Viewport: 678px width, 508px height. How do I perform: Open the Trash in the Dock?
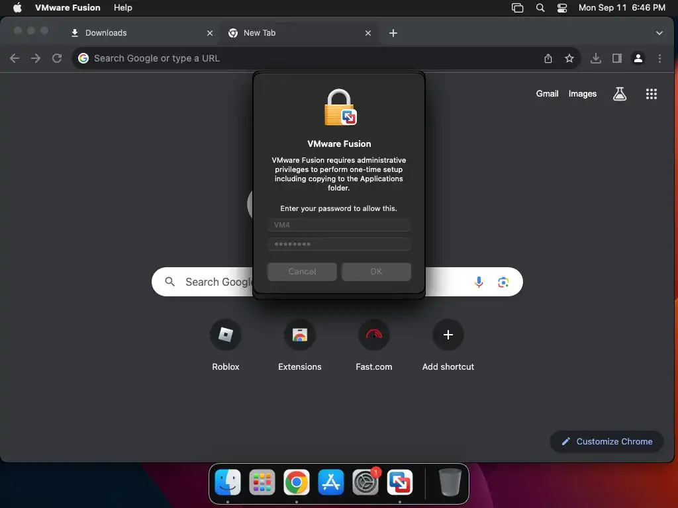(x=450, y=482)
